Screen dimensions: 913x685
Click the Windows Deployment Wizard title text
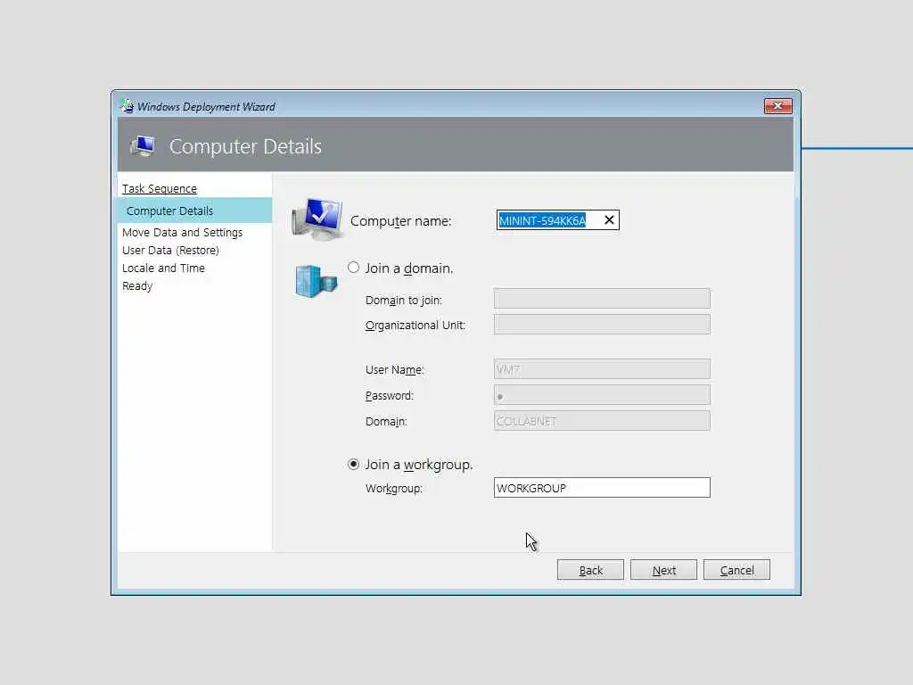pos(206,107)
